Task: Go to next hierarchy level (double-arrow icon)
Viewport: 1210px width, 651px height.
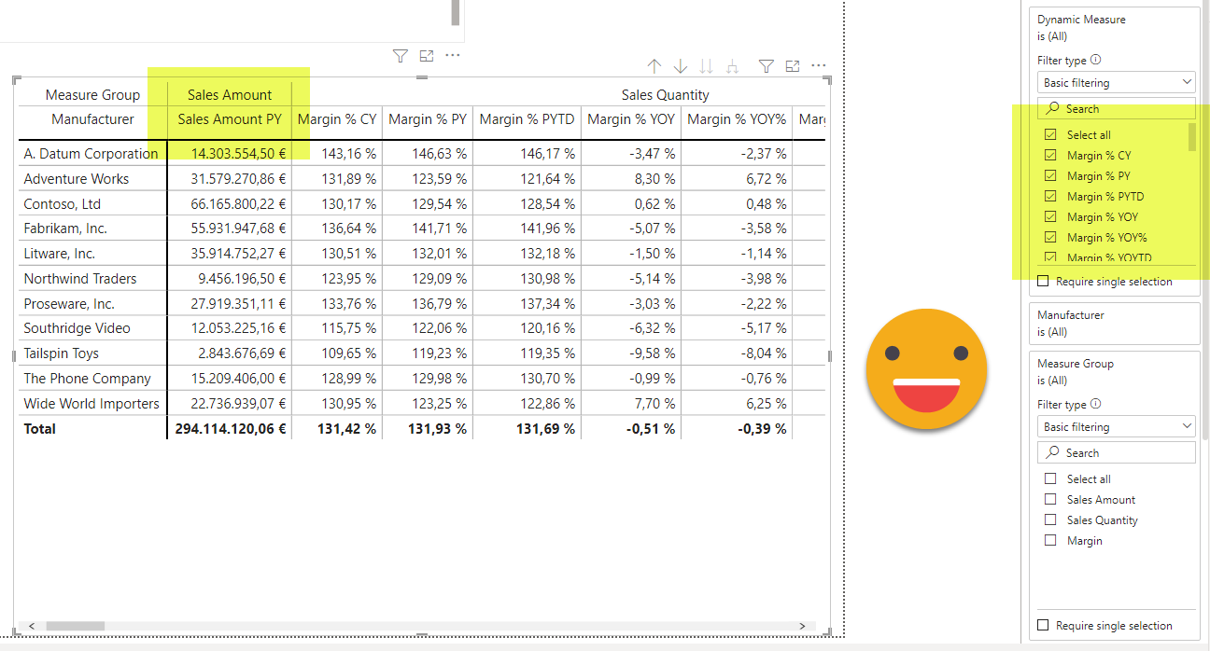Action: (707, 66)
